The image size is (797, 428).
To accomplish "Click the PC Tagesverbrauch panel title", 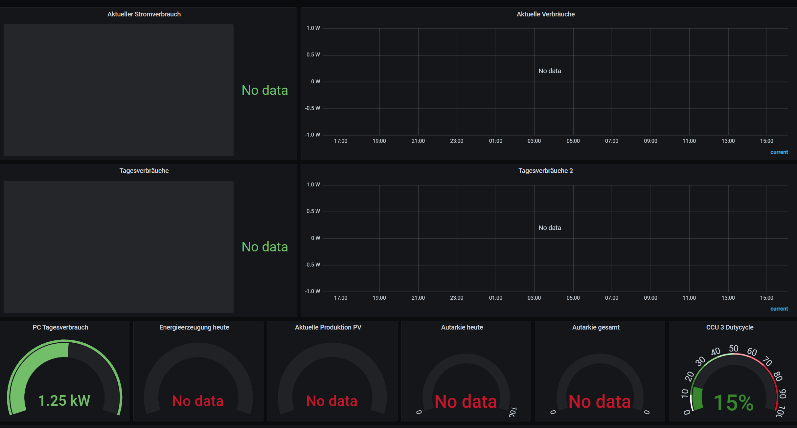I will (60, 327).
